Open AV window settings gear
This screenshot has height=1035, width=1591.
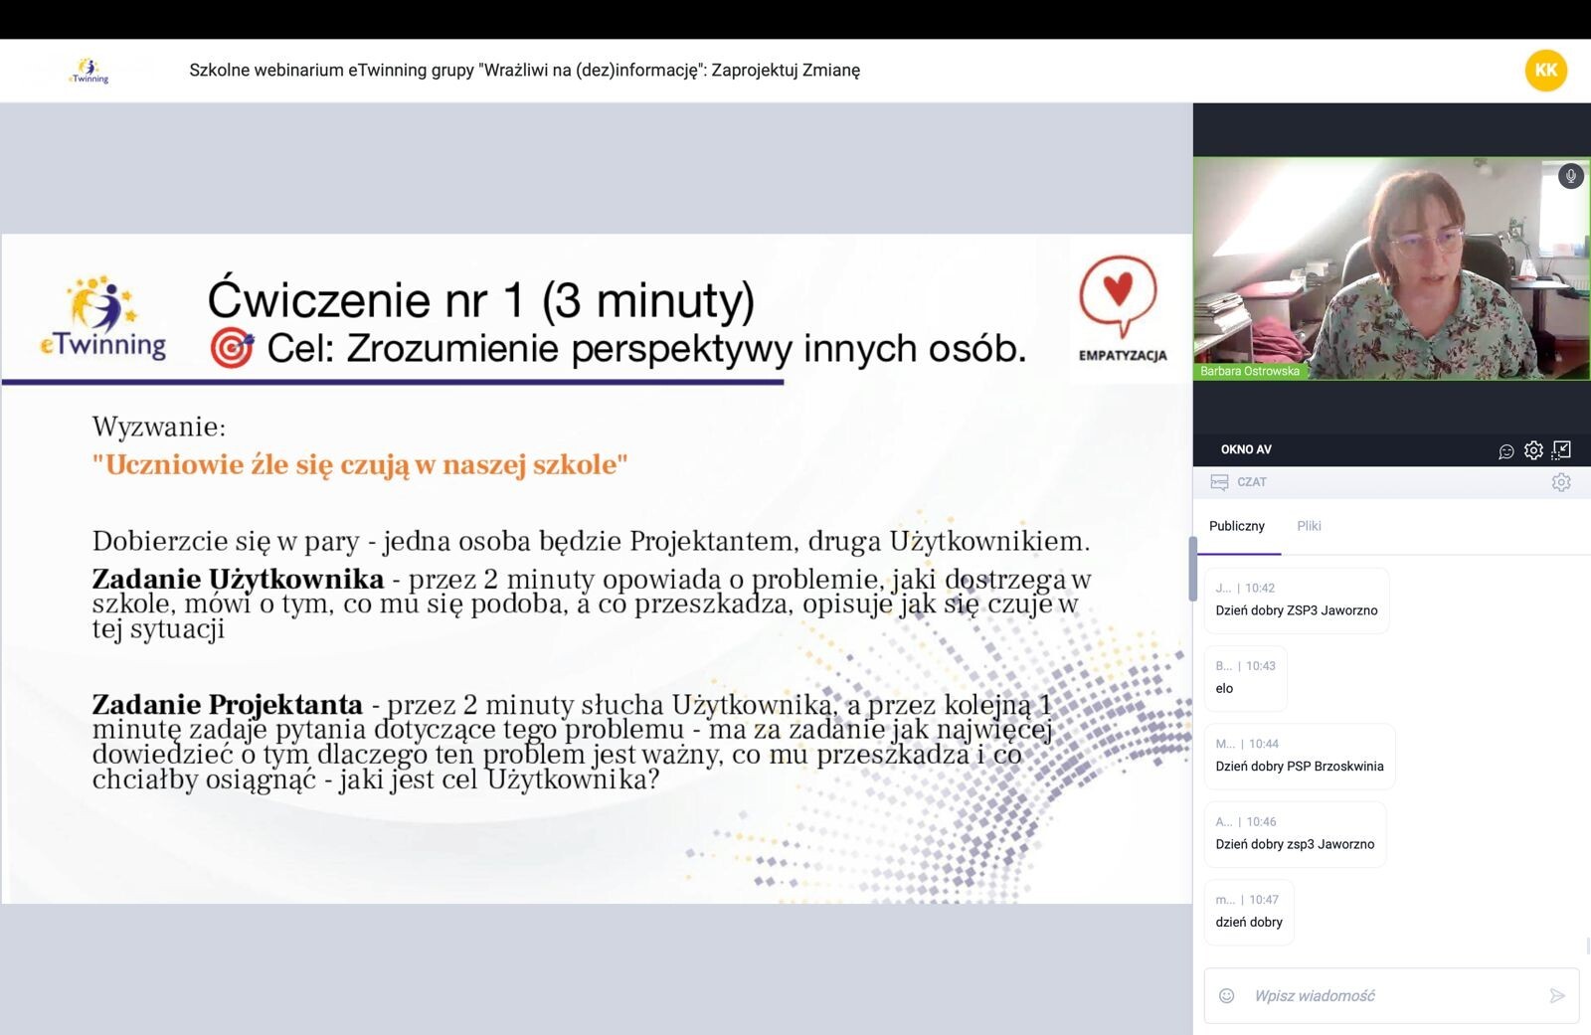pyautogui.click(x=1533, y=450)
